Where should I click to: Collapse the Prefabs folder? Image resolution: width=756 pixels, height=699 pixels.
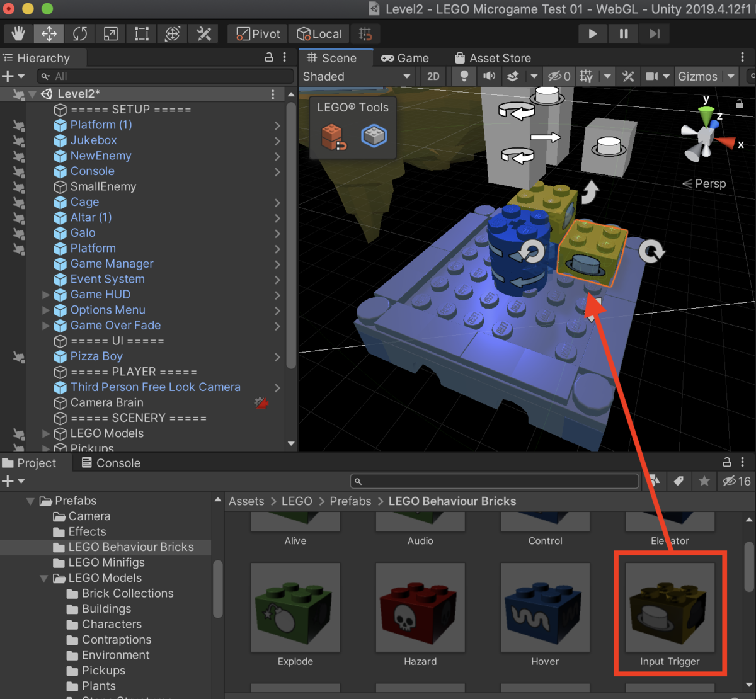pos(30,501)
